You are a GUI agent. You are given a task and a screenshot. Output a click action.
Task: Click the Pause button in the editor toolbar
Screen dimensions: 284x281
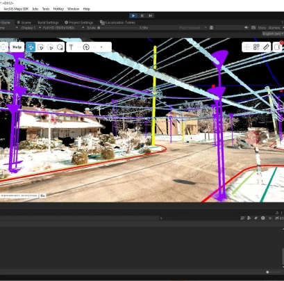[x=142, y=15]
